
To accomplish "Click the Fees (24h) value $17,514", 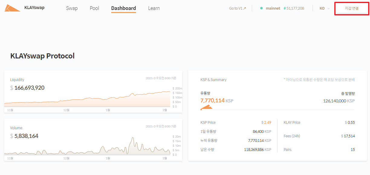I will pyautogui.click(x=348, y=136).
